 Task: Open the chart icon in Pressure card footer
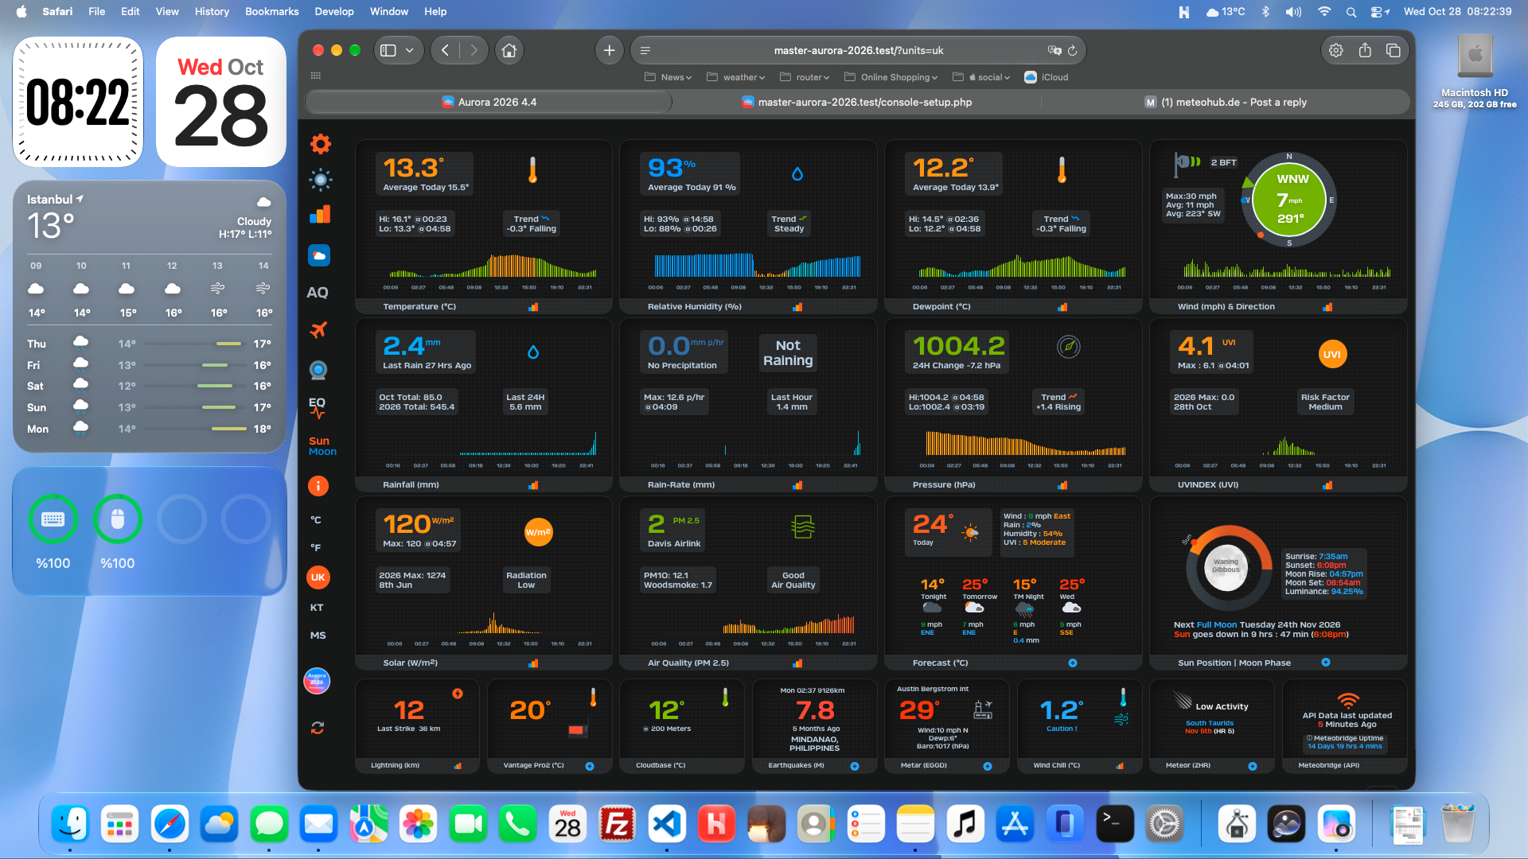[x=1062, y=485]
